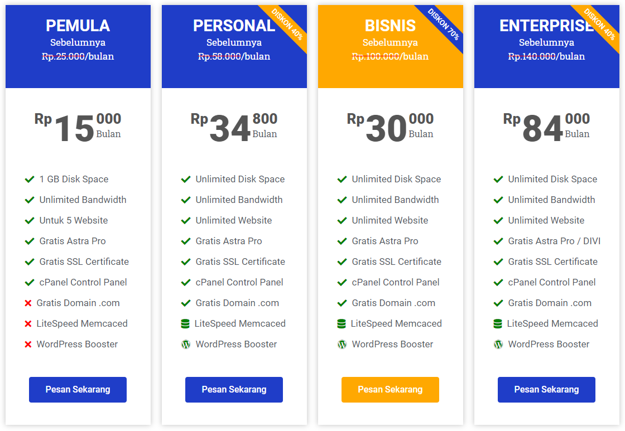Image resolution: width=625 pixels, height=431 pixels.
Task: Click the green checkmark beside Untuk 5 Website
Action: point(30,220)
